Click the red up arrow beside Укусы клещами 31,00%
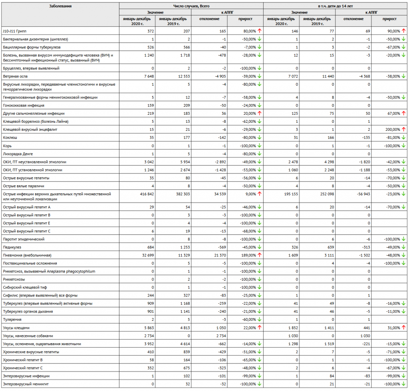 tap(403, 328)
